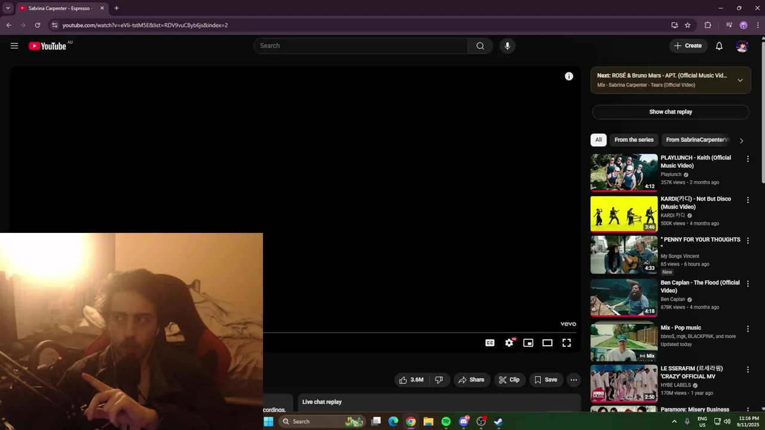Reload the page
Screen dimensions: 765x430
click(x=37, y=25)
